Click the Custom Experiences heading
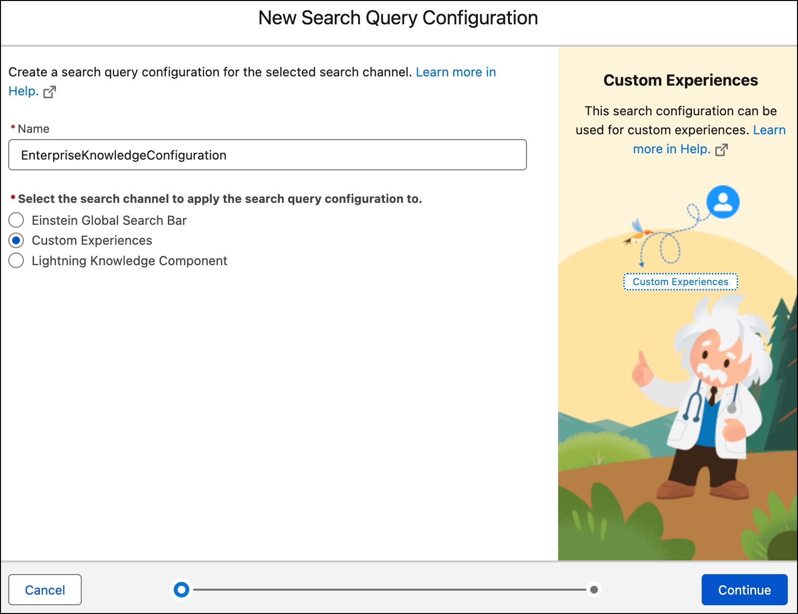Image resolution: width=798 pixels, height=614 pixels. [x=681, y=80]
